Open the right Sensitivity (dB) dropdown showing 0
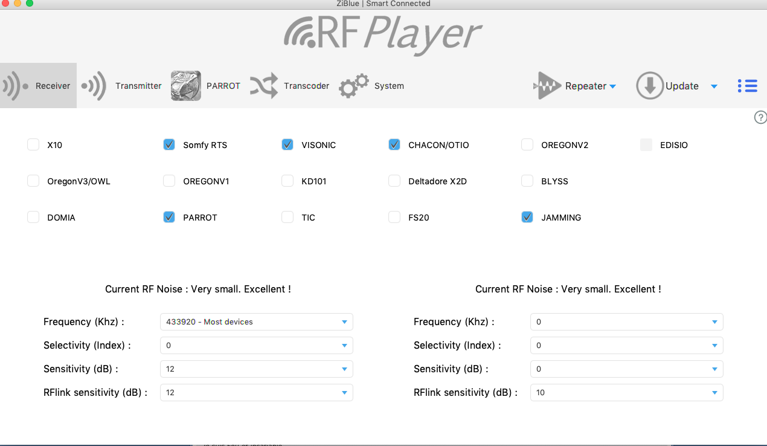This screenshot has height=446, width=767. (x=626, y=369)
